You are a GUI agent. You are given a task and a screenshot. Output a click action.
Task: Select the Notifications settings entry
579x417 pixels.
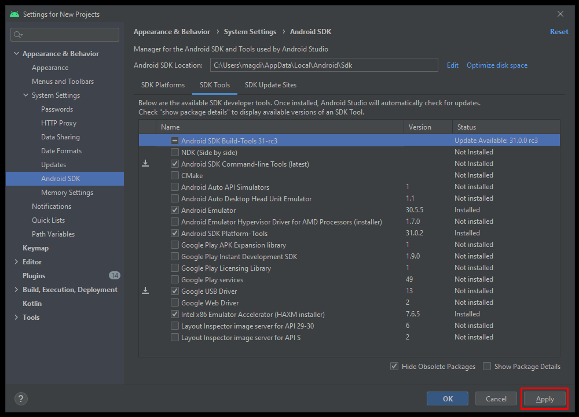52,206
